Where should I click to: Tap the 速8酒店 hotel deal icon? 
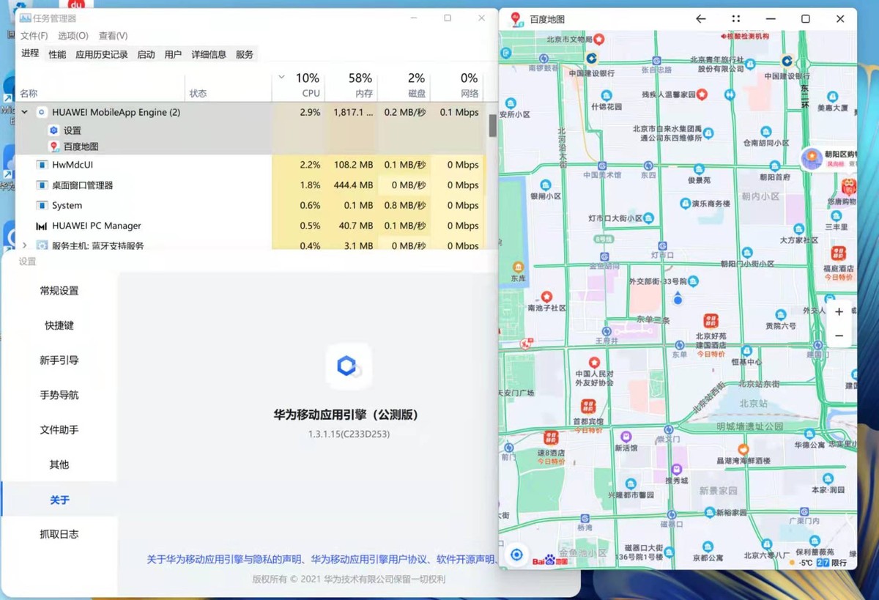552,437
